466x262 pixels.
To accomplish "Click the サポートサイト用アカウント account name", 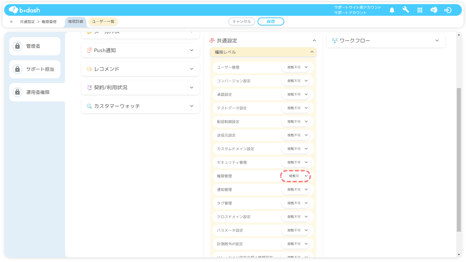I will pyautogui.click(x=358, y=7).
